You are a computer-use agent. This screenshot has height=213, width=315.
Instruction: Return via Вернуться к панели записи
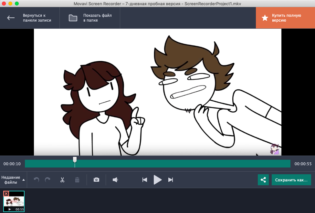tap(30, 18)
